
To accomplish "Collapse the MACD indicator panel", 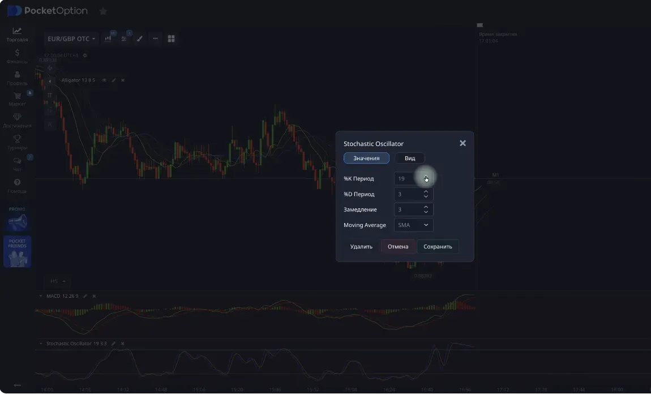I will point(40,295).
